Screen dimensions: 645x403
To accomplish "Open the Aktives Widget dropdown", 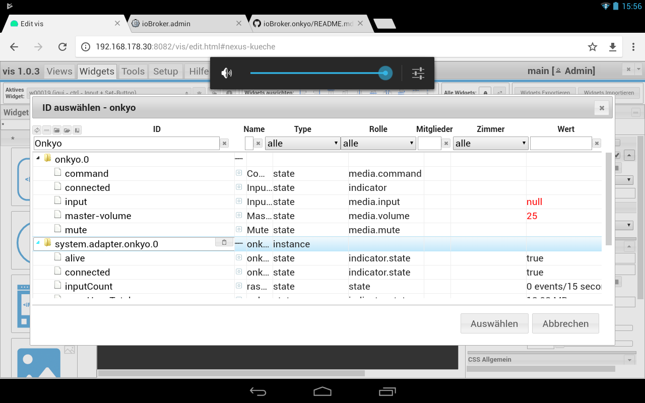I will pos(109,93).
